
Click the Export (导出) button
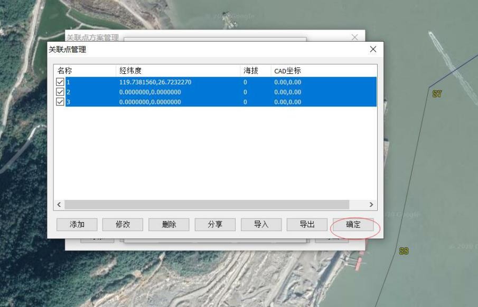307,224
